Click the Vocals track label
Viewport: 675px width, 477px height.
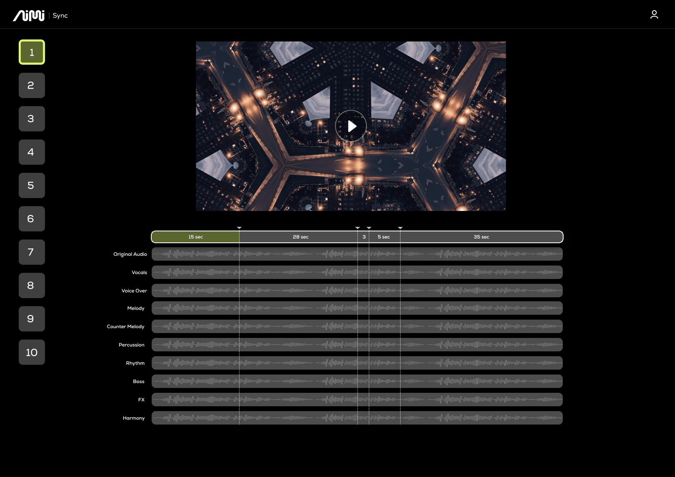pyautogui.click(x=139, y=272)
